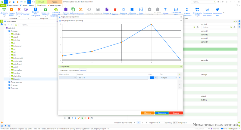Screen dimensions: 241x130
Task: Close the Параметры диаграммы dialog
Action: (181, 17)
